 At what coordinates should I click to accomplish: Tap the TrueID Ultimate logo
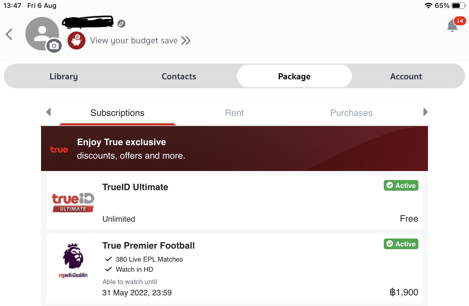[73, 202]
